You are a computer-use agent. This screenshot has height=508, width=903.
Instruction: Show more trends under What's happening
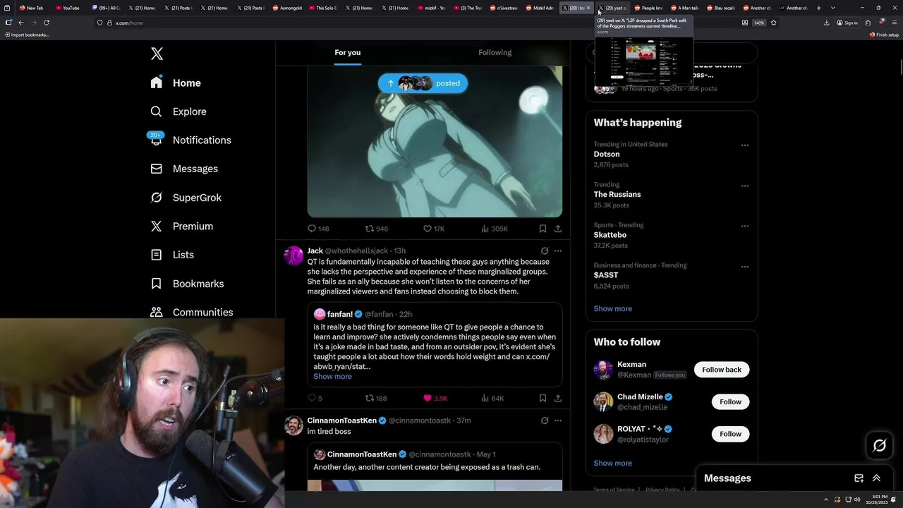pos(612,308)
